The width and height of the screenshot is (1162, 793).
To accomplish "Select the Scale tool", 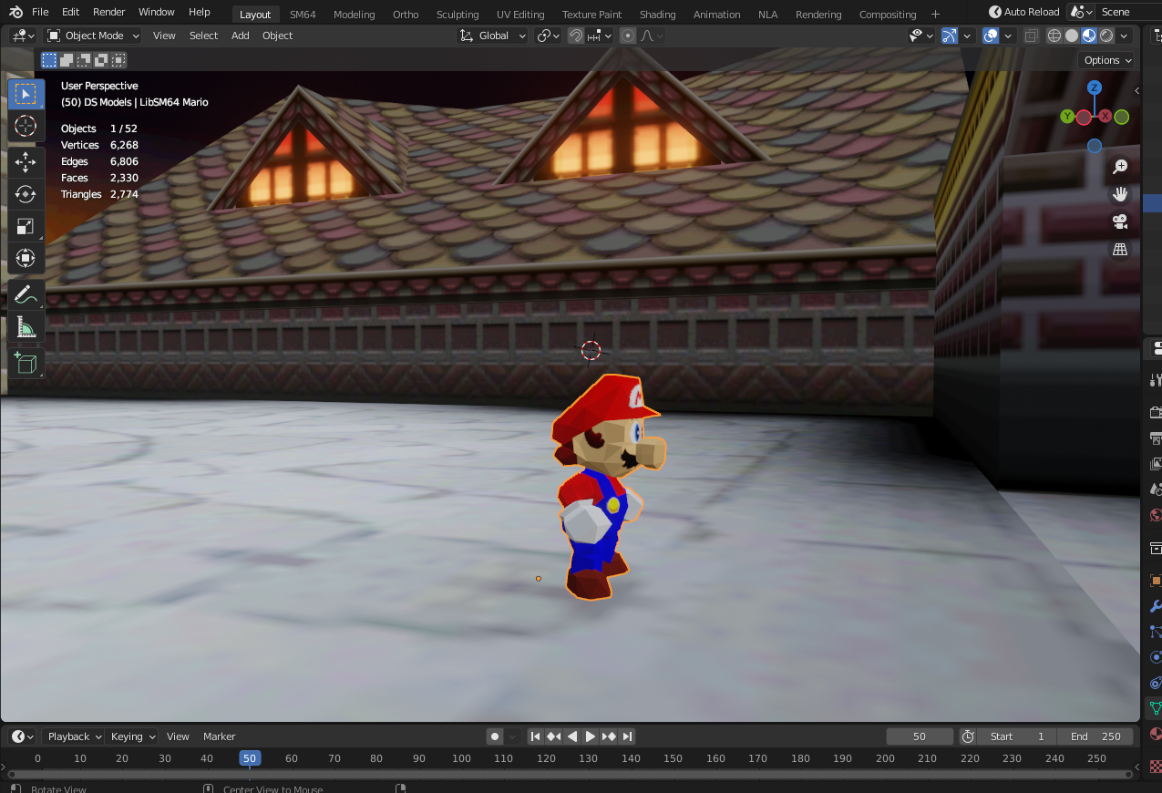I will [26, 225].
